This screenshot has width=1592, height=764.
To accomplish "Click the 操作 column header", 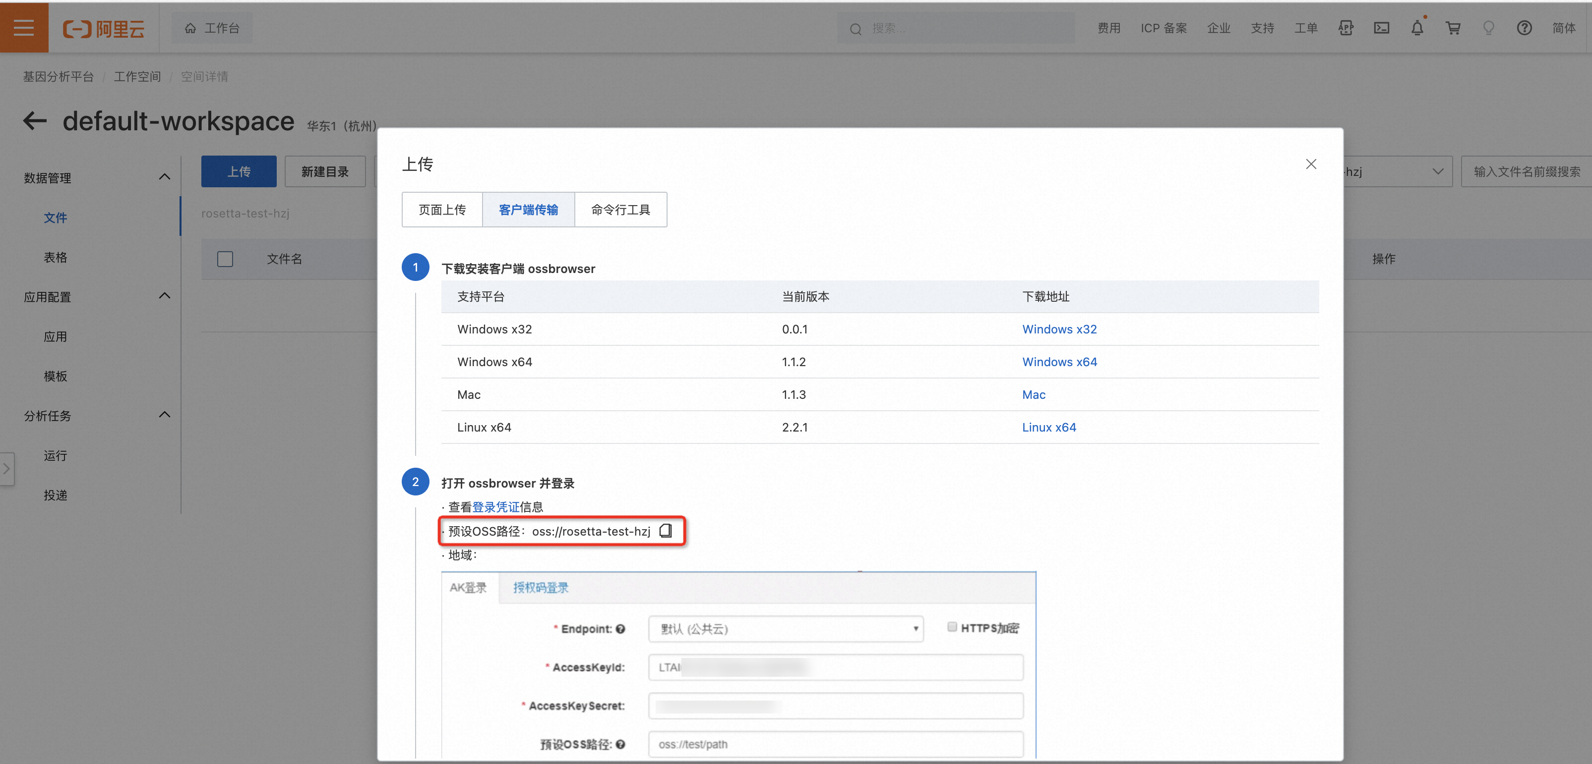I will click(1384, 259).
